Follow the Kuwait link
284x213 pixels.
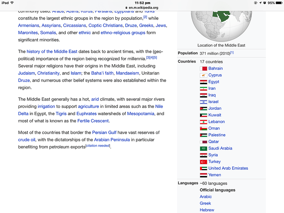[x=215, y=115]
